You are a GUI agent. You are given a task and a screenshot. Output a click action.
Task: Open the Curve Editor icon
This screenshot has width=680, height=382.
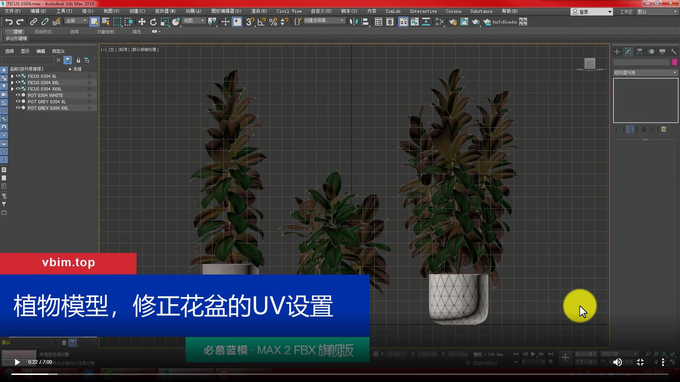[414, 22]
